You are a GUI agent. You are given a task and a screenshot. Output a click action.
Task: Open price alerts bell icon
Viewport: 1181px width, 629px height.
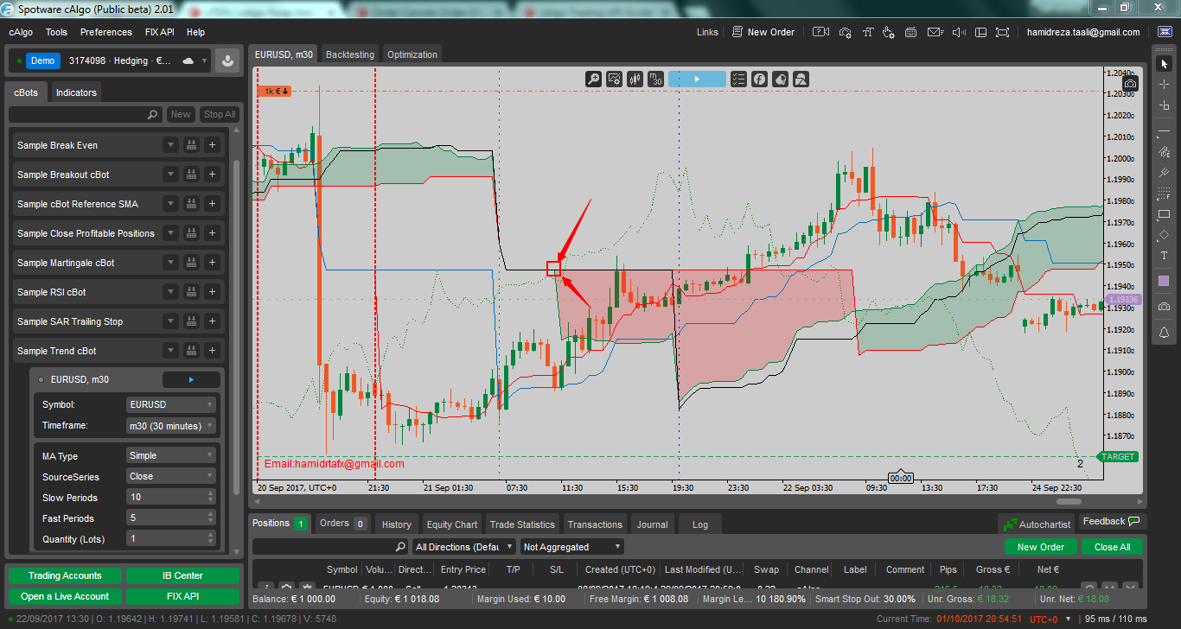tap(1164, 332)
